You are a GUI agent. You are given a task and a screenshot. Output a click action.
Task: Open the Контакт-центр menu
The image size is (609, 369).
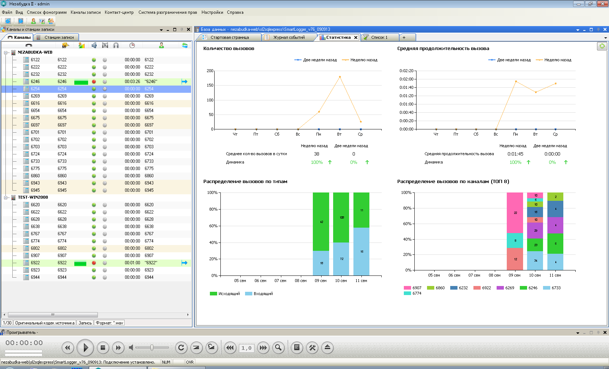(119, 12)
